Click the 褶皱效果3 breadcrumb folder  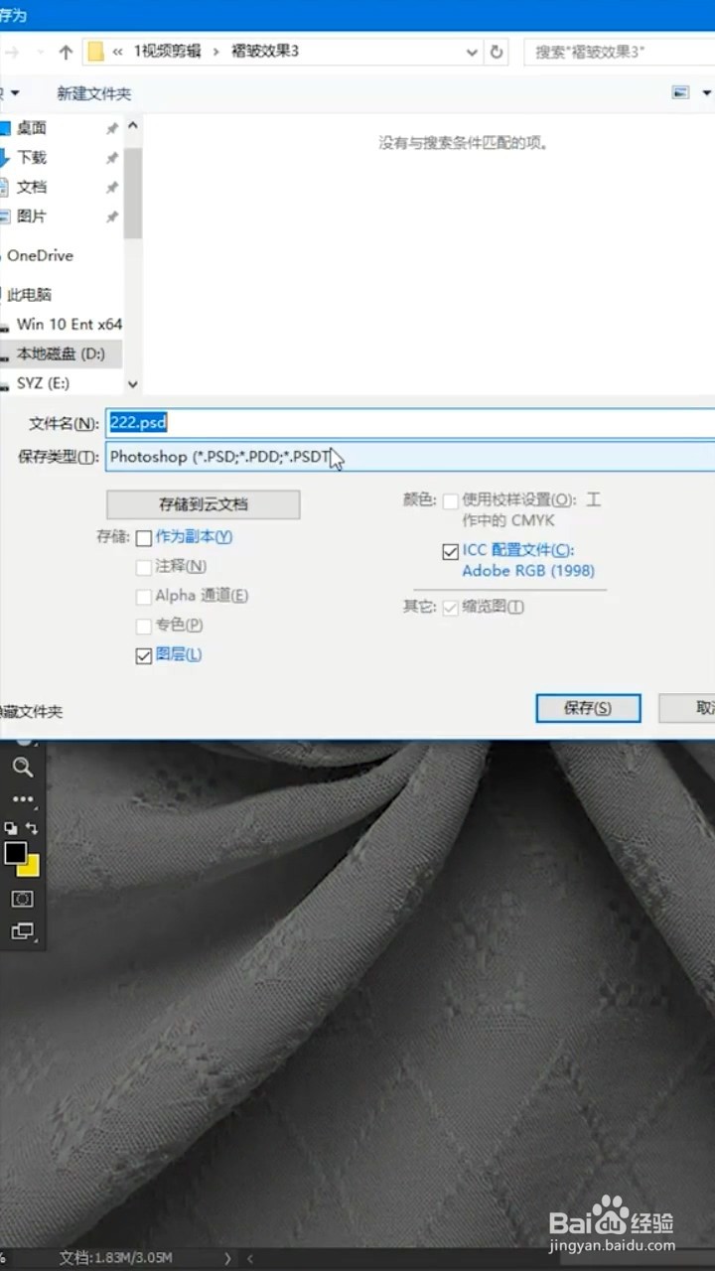click(263, 52)
